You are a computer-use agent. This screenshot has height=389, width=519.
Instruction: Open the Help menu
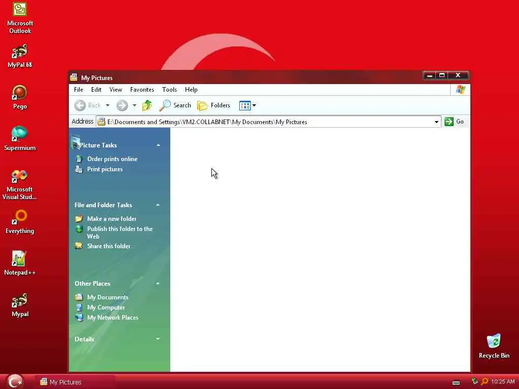[x=191, y=90]
